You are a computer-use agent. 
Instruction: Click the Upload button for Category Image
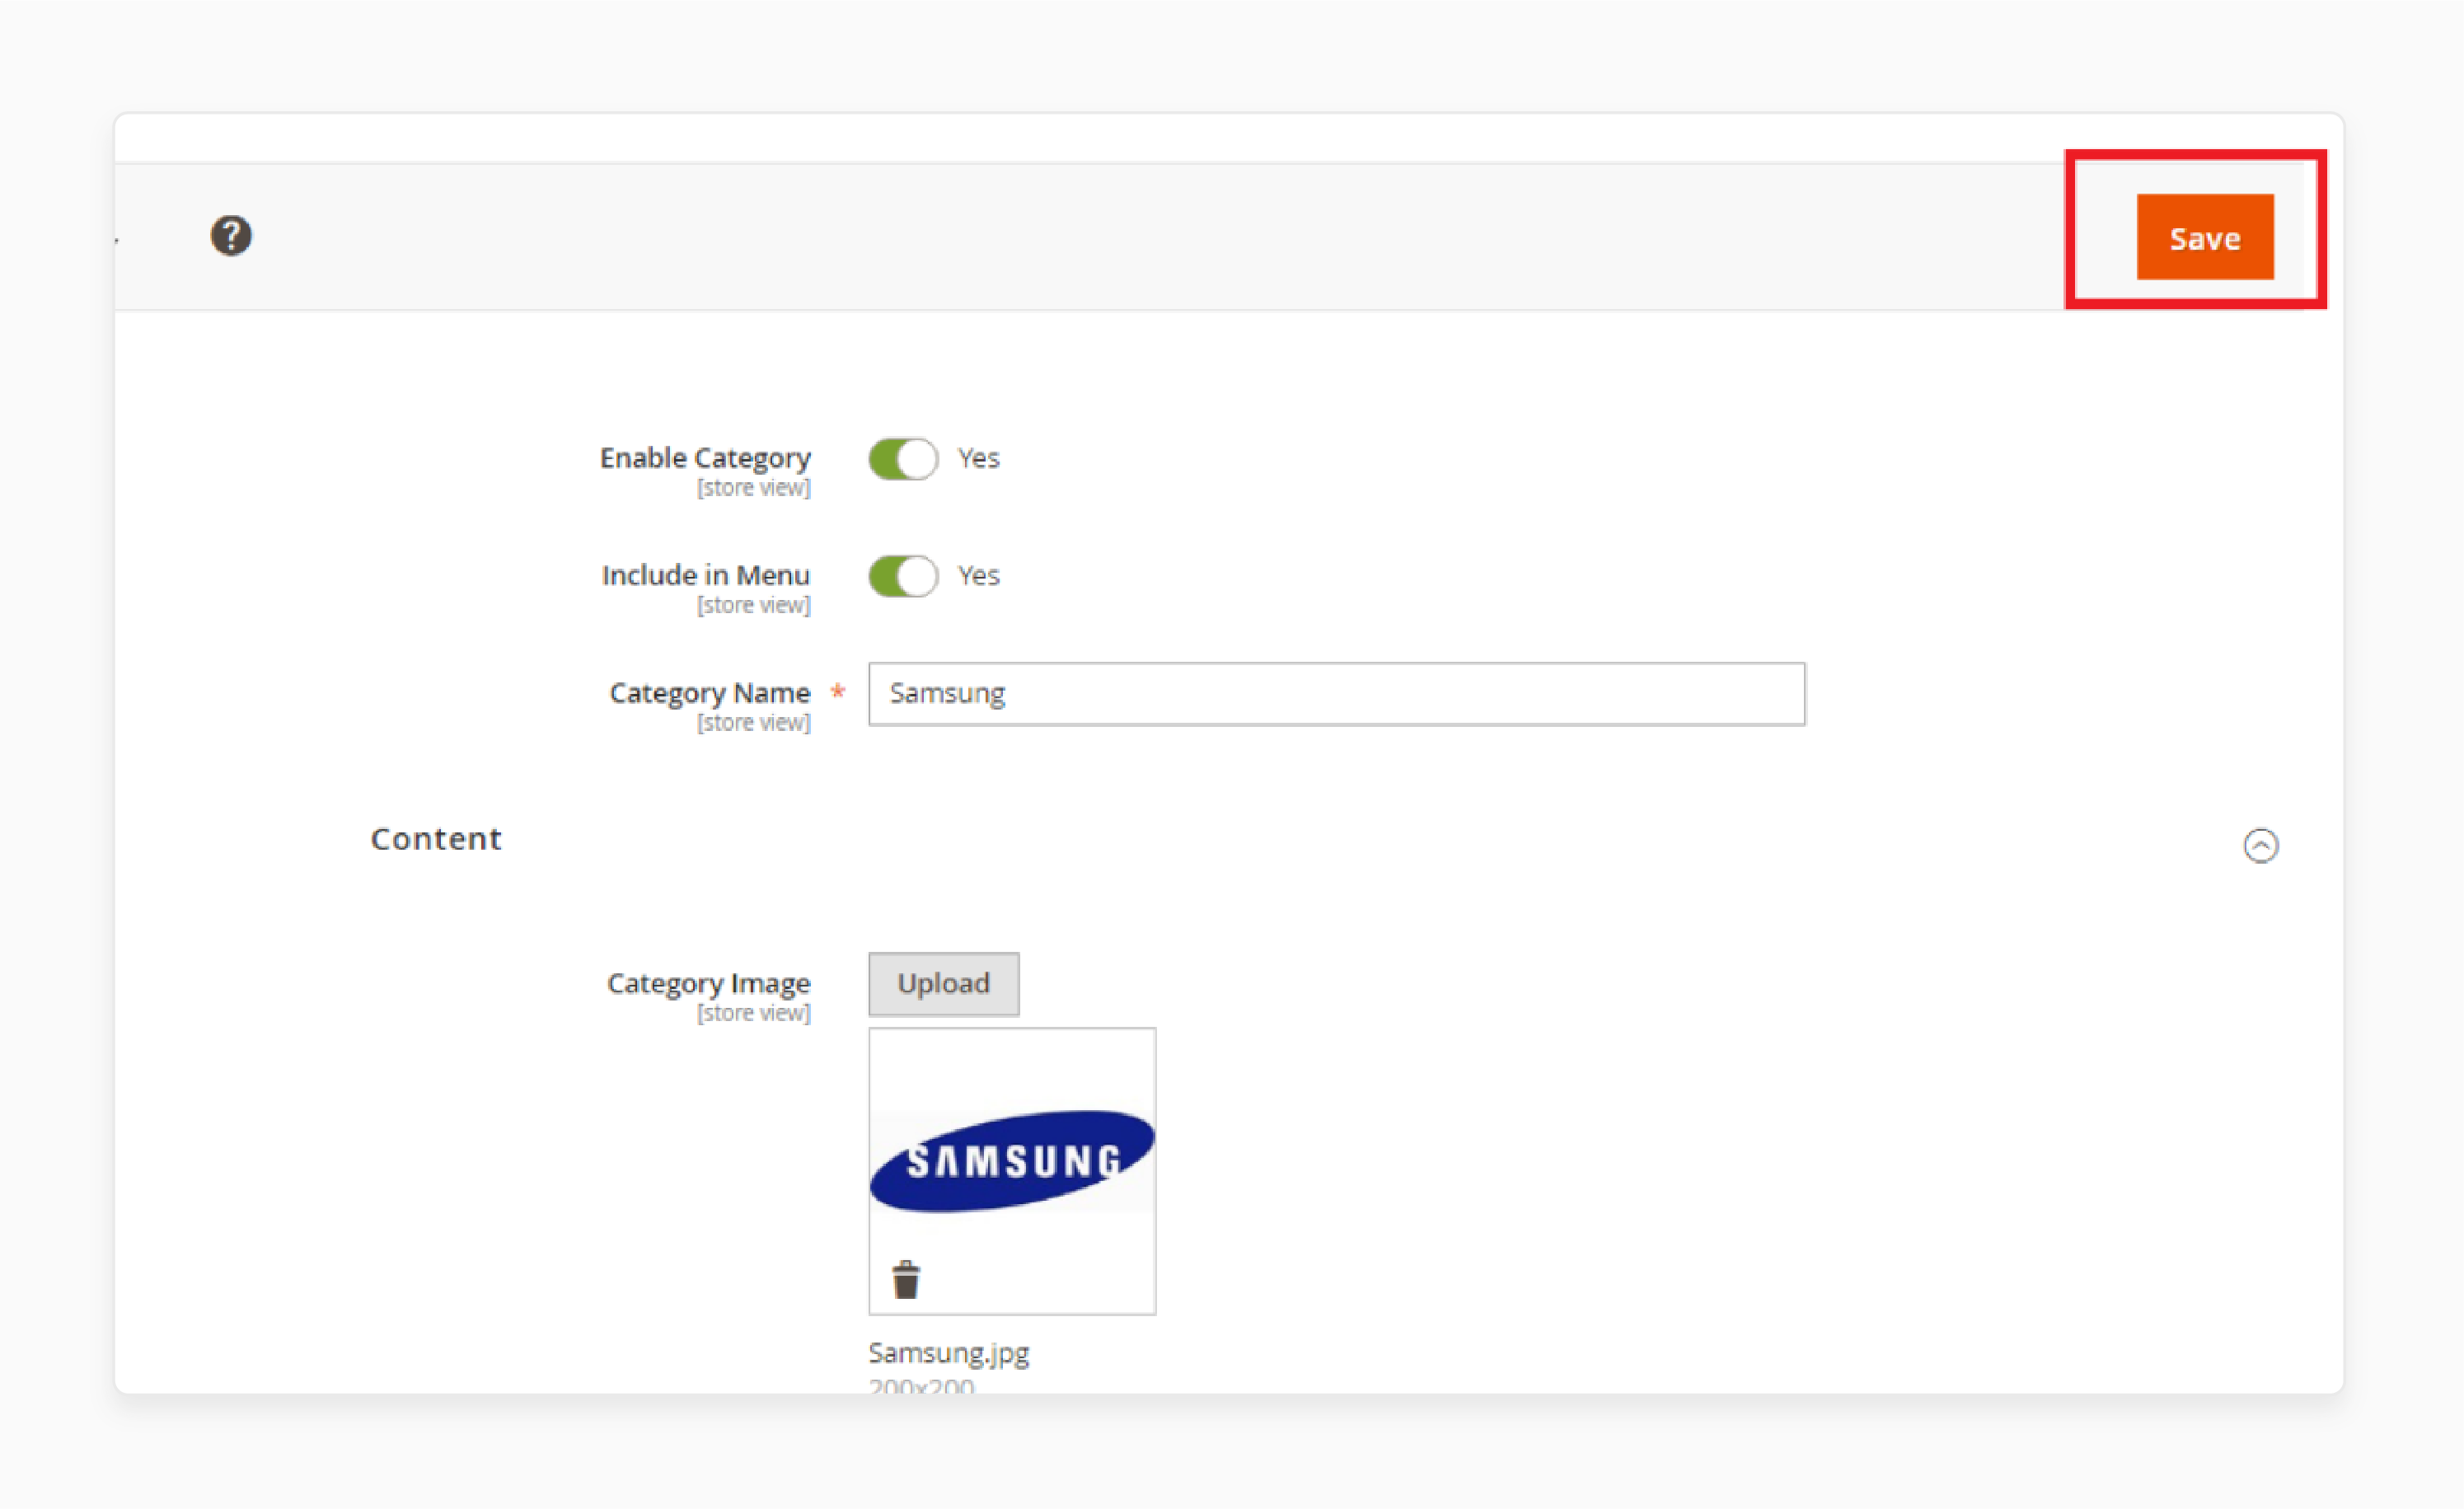click(944, 984)
